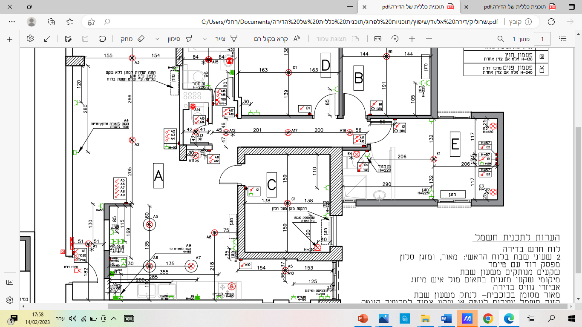Open the table of contents list icon
This screenshot has height=327, width=582.
coord(563,39)
